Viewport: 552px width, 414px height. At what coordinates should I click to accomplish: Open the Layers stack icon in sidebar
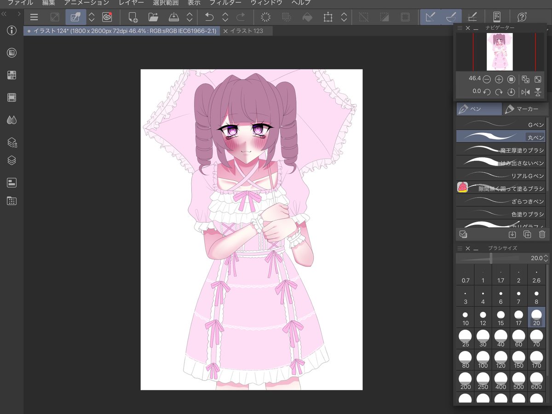click(12, 160)
